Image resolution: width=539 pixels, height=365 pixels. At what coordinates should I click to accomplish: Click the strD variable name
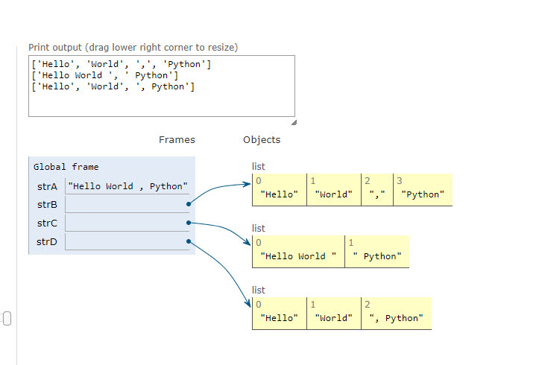pyautogui.click(x=47, y=242)
